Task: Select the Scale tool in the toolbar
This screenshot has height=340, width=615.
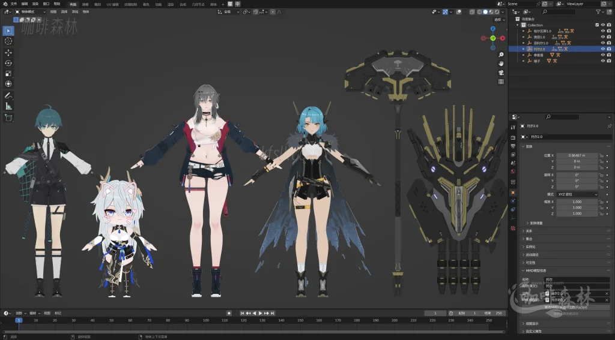Action: pos(8,74)
